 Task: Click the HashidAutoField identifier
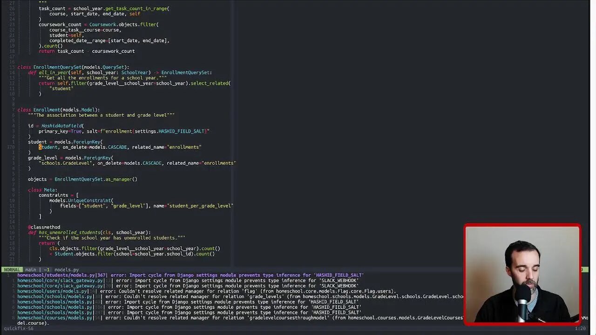(61, 126)
